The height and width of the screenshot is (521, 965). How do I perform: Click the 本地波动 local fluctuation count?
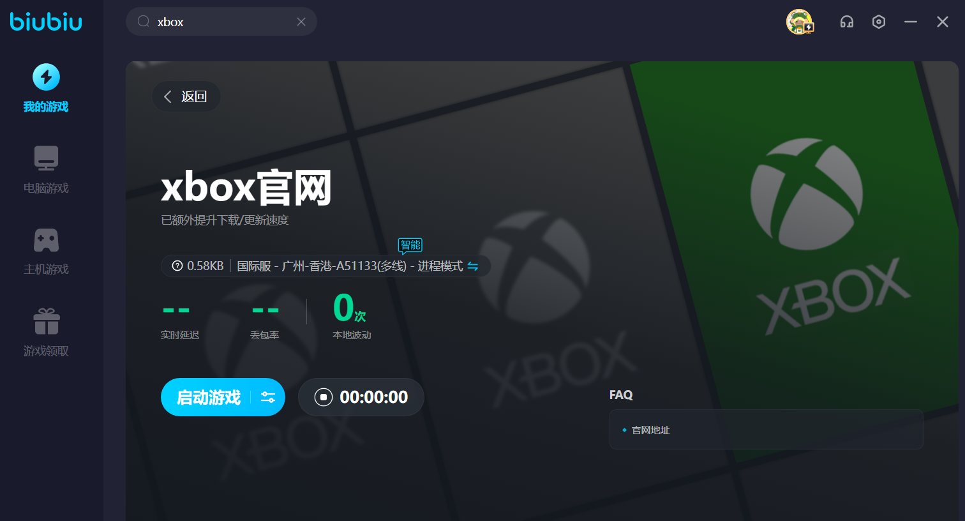pos(352,316)
